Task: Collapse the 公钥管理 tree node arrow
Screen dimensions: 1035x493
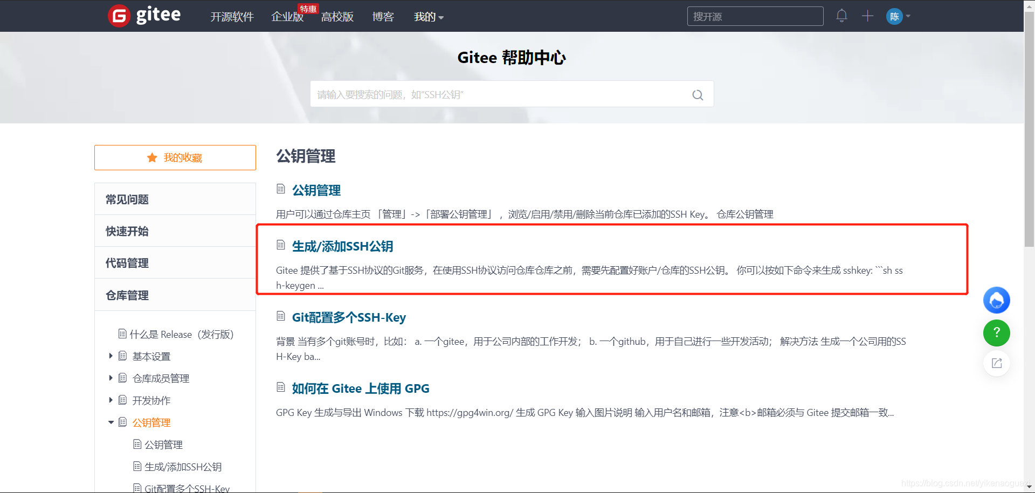Action: click(x=111, y=422)
